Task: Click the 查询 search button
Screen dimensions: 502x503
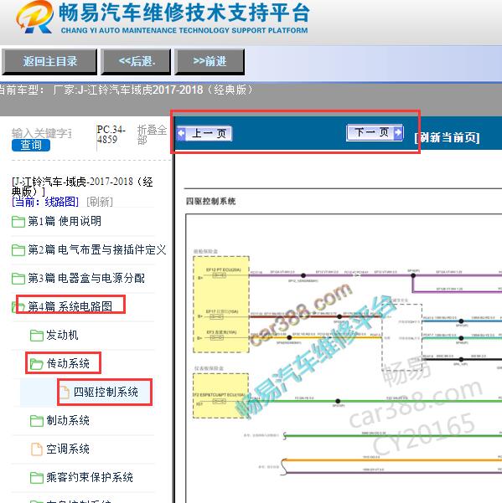Action: 31,145
